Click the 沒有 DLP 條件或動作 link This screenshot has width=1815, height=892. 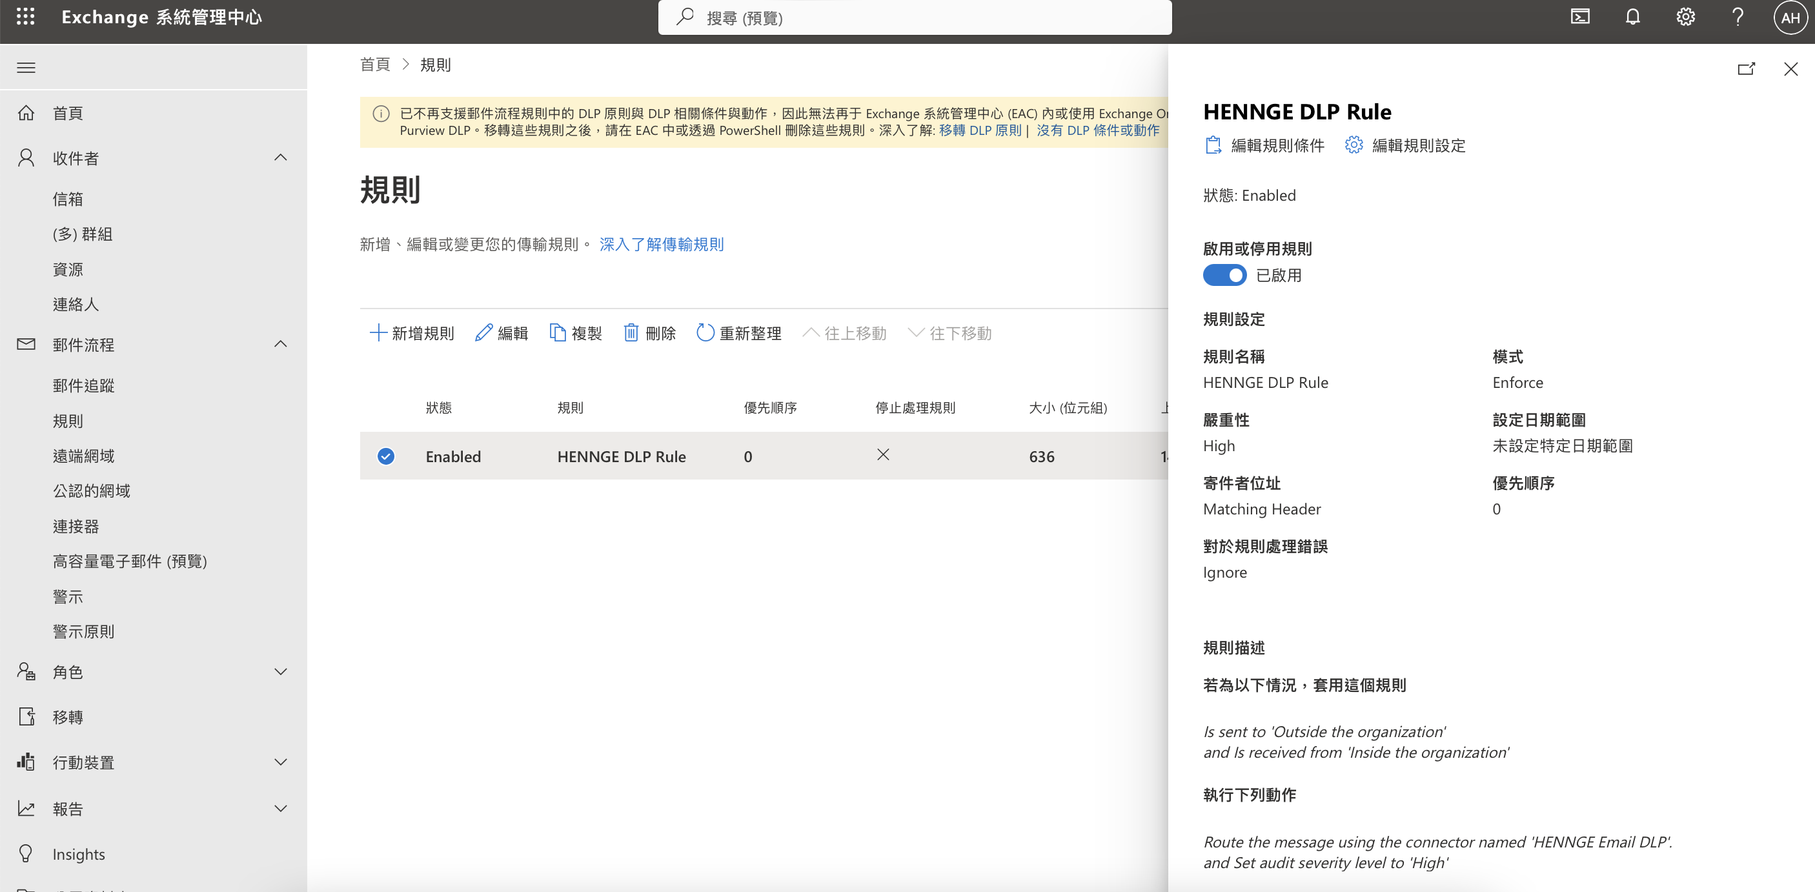1097,130
